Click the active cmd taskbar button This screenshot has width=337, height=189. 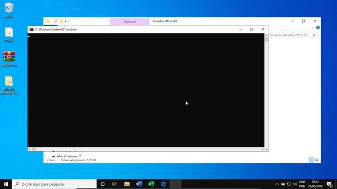176,184
